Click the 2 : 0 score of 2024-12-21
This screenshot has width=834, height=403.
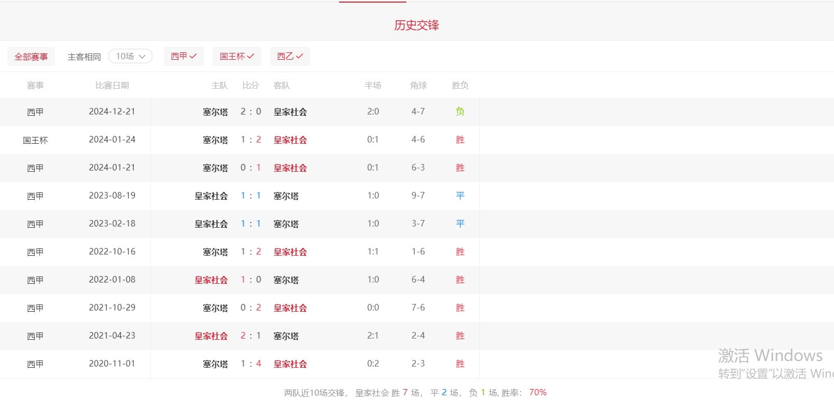click(x=251, y=112)
